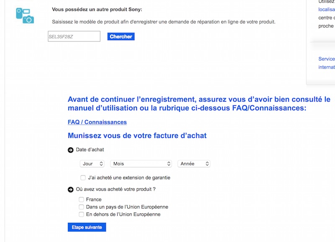Focus the product model input field
The width and height of the screenshot is (335, 242).
click(x=74, y=36)
